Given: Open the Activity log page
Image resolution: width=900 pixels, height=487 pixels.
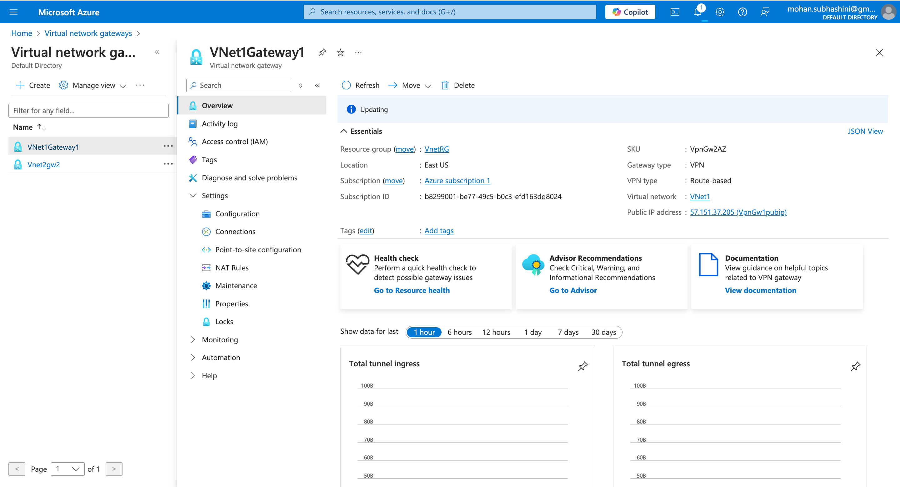Looking at the screenshot, I should coord(219,123).
